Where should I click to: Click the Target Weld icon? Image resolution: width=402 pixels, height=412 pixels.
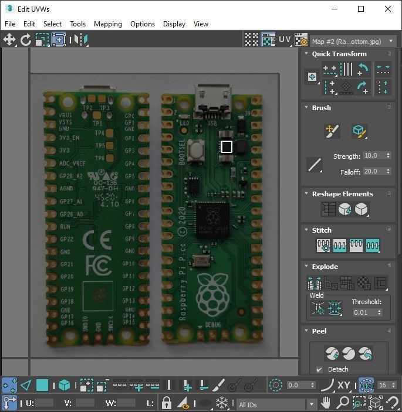(318, 308)
